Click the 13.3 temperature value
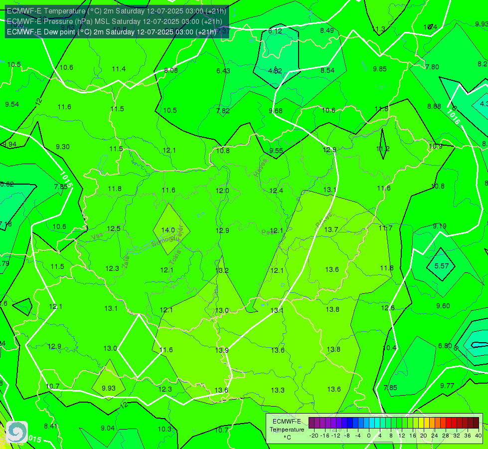488x449 pixels. tap(278, 390)
